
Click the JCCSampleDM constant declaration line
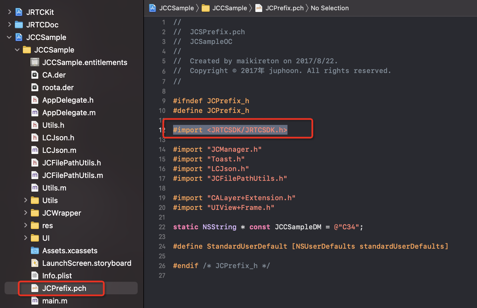click(x=268, y=227)
